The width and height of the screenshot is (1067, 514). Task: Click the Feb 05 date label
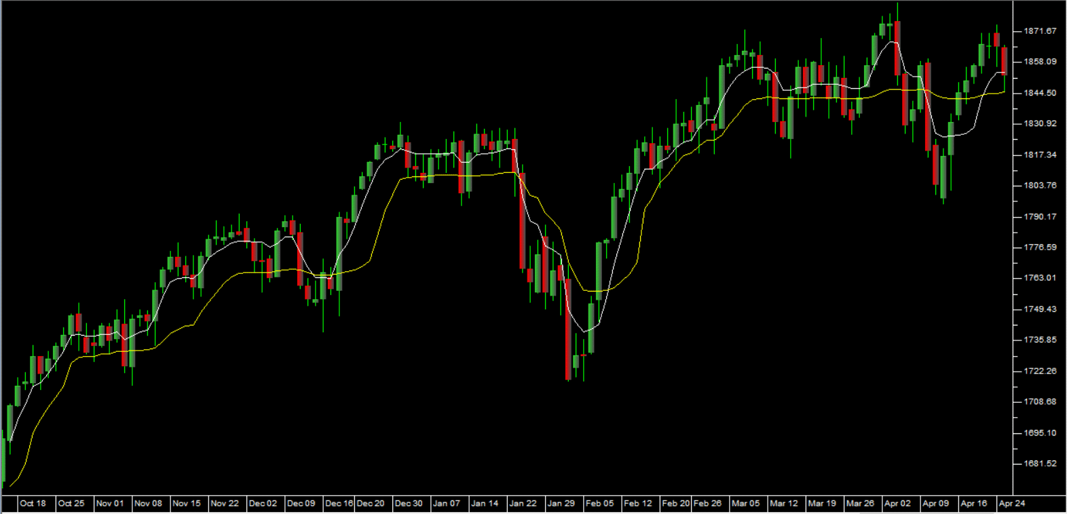coord(600,503)
